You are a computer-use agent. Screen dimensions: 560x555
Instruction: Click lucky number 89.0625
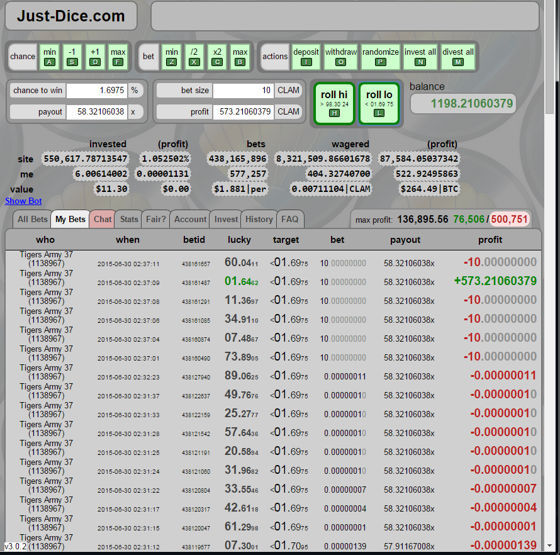point(241,376)
